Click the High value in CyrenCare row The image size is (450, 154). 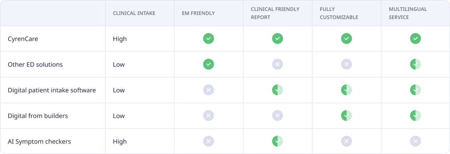click(120, 39)
